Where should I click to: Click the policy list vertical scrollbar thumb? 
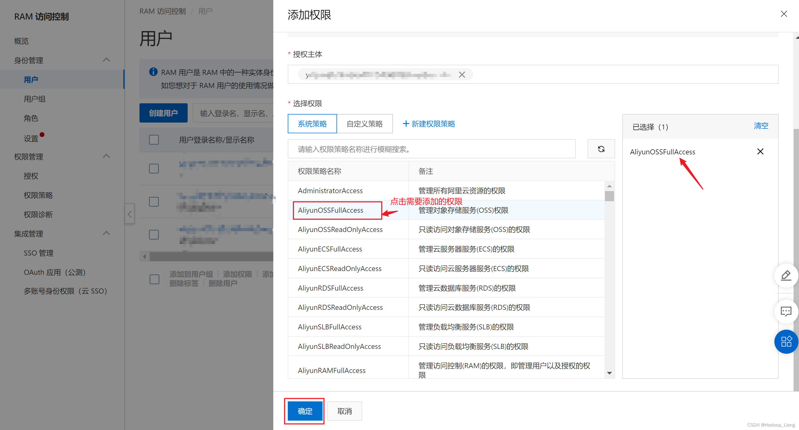click(609, 196)
